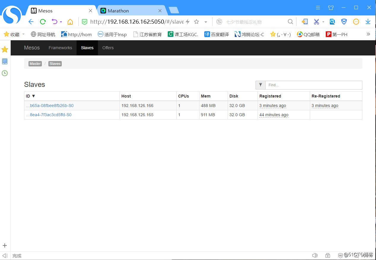Viewport: 376px width, 260px height.
Task: Open the Offers nav tab
Action: [x=108, y=48]
